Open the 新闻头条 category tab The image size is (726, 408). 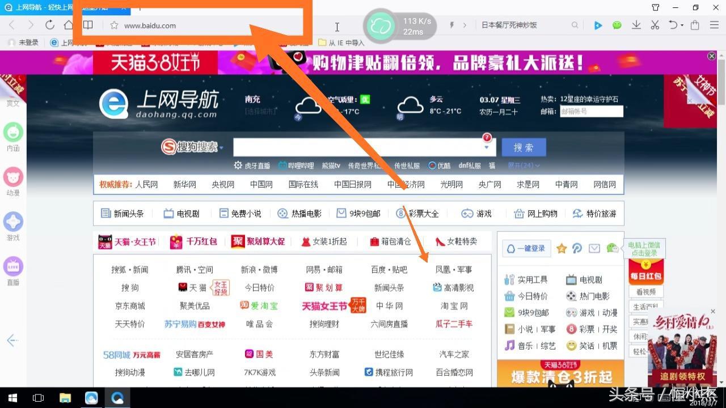pos(123,214)
